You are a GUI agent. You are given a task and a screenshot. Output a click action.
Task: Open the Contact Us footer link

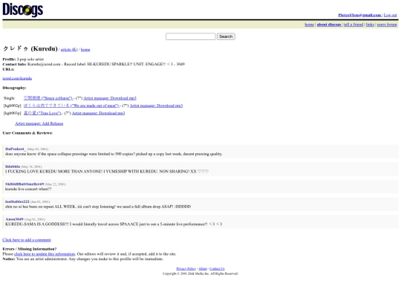(x=217, y=268)
